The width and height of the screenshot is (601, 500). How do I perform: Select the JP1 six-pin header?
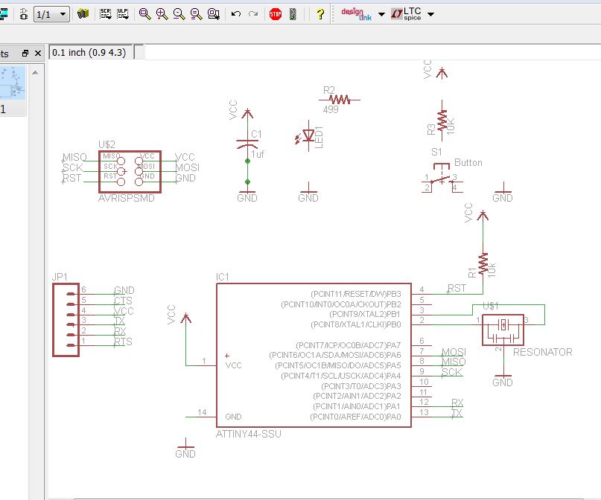(66, 320)
